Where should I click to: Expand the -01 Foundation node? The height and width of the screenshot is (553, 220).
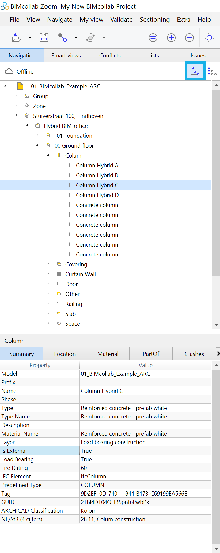(37, 135)
